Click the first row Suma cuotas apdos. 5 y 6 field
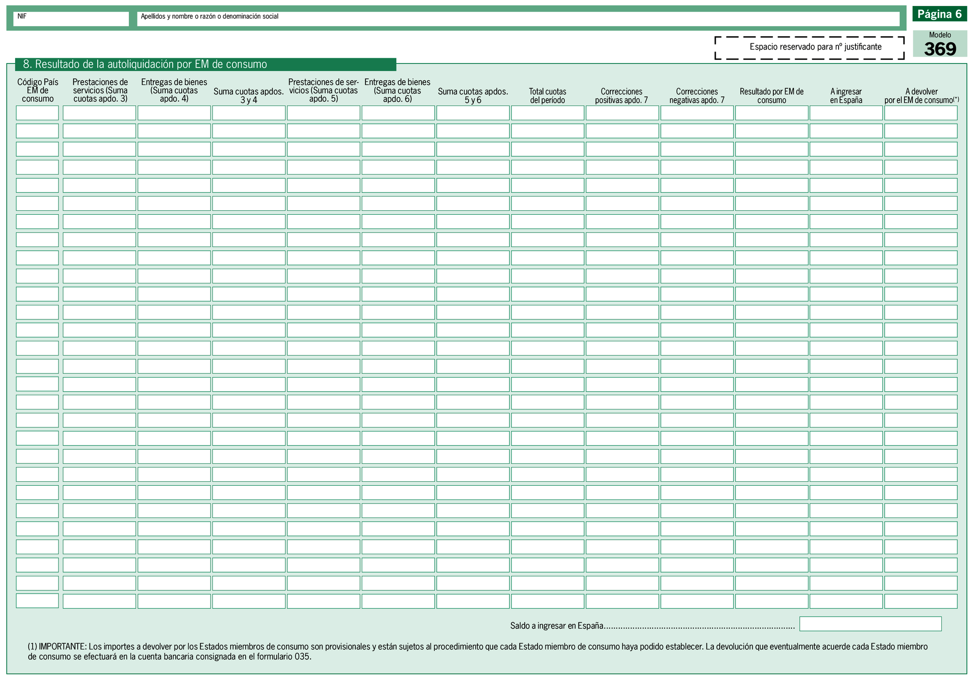 [x=473, y=113]
